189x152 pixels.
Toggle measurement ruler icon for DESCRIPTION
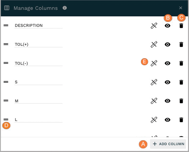[154, 26]
